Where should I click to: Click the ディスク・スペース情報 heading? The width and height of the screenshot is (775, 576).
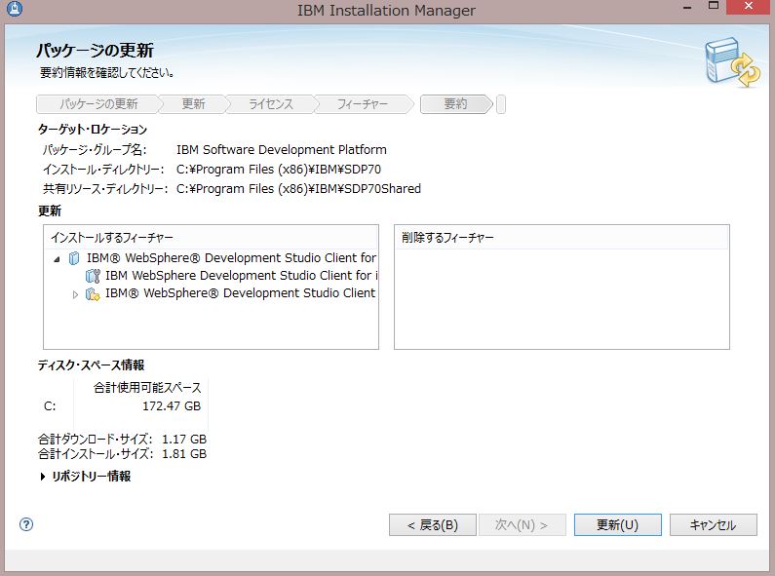[x=91, y=365]
